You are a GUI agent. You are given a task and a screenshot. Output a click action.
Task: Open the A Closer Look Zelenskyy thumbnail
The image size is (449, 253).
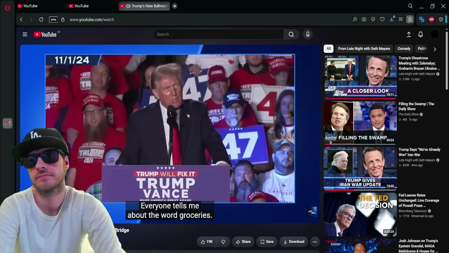coord(360,77)
